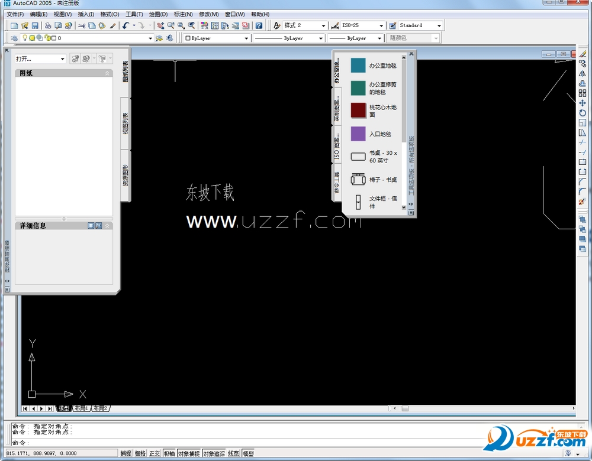Image resolution: width=592 pixels, height=461 pixels.
Task: Select the Erase tool in Modify toolbar
Action: (x=583, y=54)
